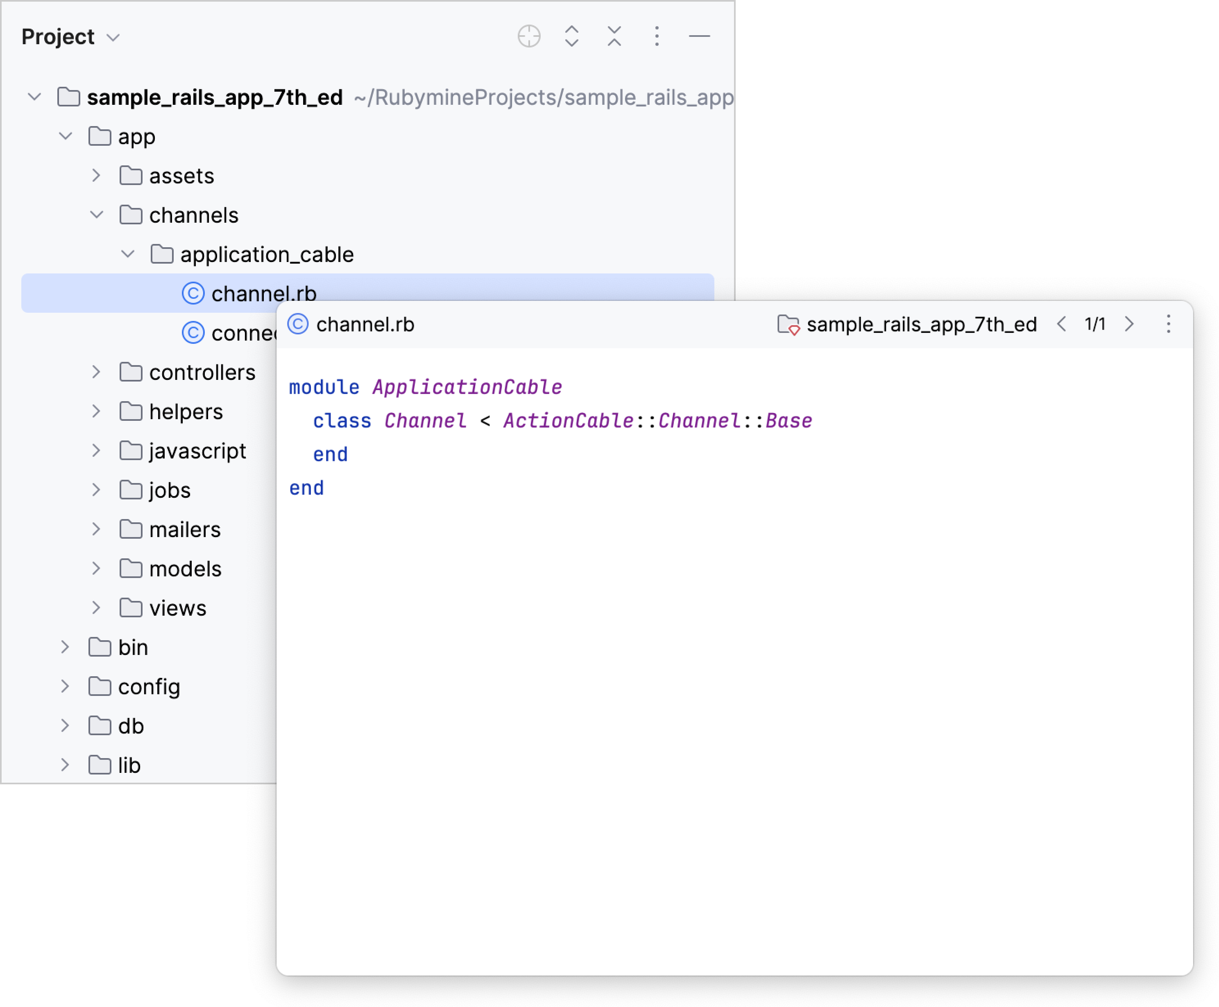Expand the controllers folder

coord(96,372)
